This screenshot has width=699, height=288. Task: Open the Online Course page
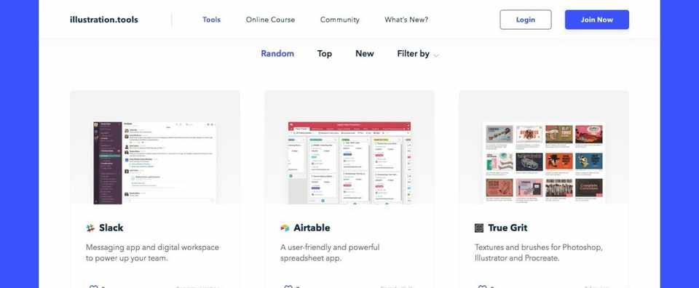(x=270, y=20)
